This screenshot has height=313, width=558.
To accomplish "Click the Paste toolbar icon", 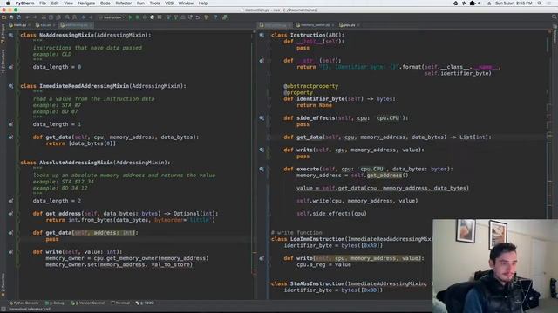I will coord(58,17).
